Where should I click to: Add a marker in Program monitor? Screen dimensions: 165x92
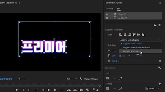click(x=16, y=90)
